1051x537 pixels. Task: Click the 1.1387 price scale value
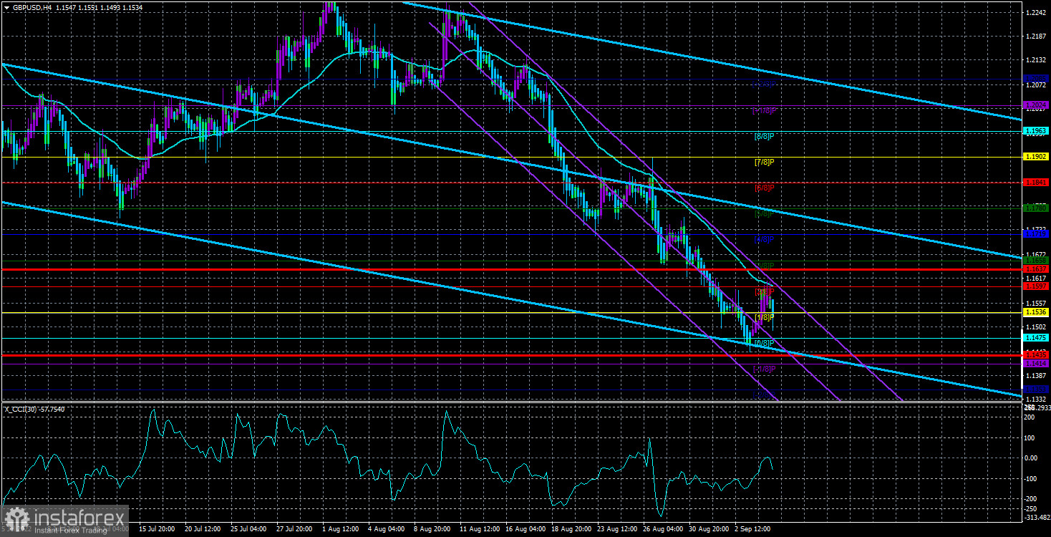pyautogui.click(x=1036, y=375)
